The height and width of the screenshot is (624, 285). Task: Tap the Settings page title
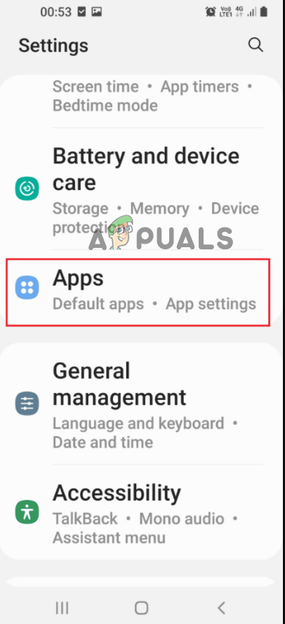pos(53,46)
